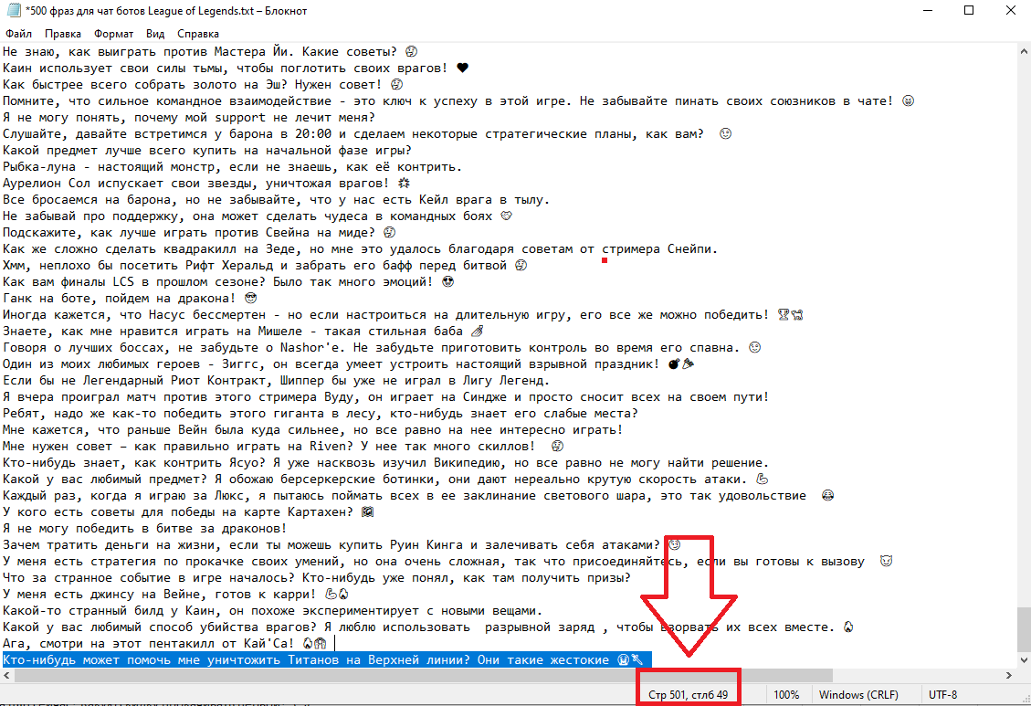
Task: Close the Notepad window
Action: 1010,11
